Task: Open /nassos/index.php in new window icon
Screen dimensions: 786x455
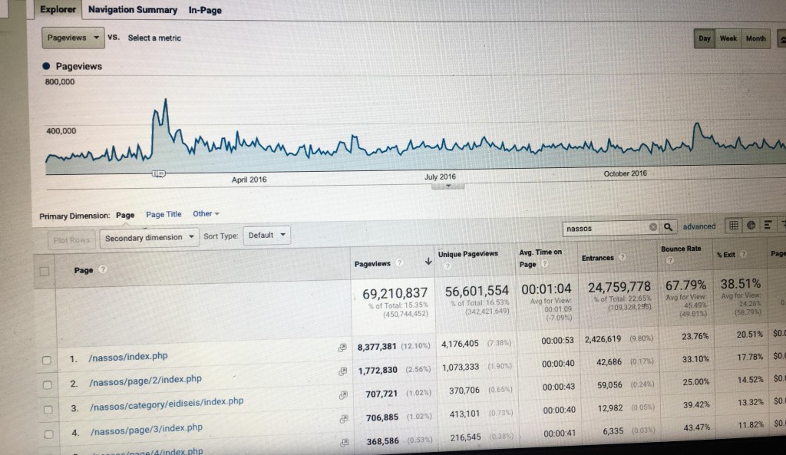Action: (x=342, y=348)
